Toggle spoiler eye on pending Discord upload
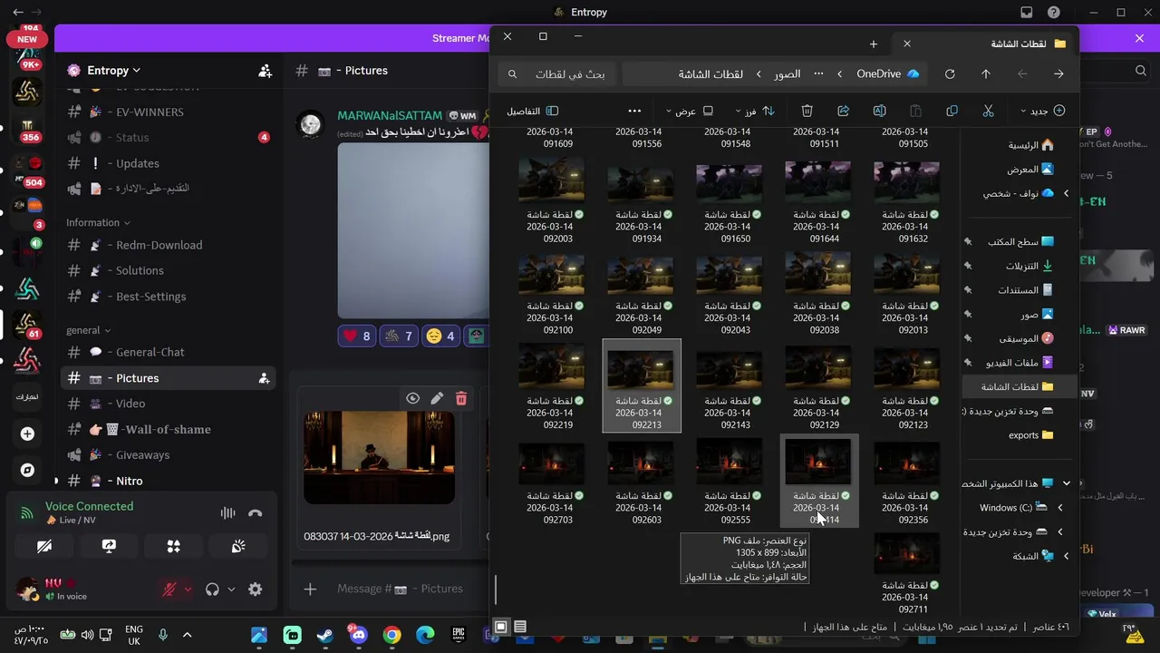The width and height of the screenshot is (1160, 653). click(412, 398)
